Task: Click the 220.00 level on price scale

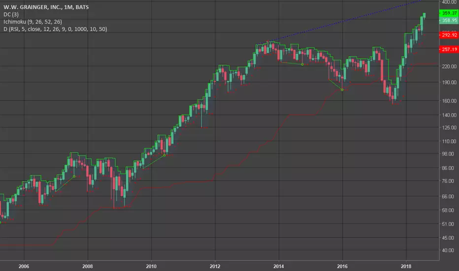Action: pos(449,67)
